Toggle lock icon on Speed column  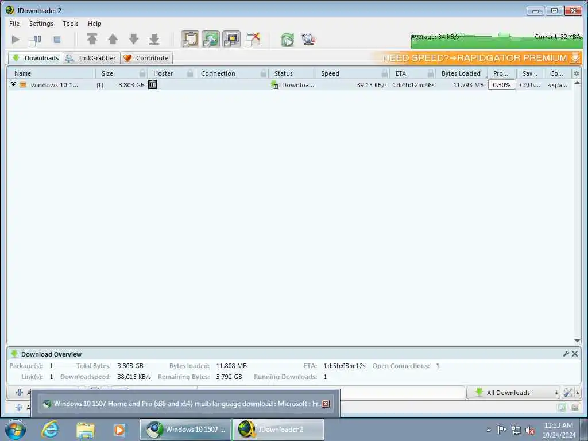click(x=385, y=73)
